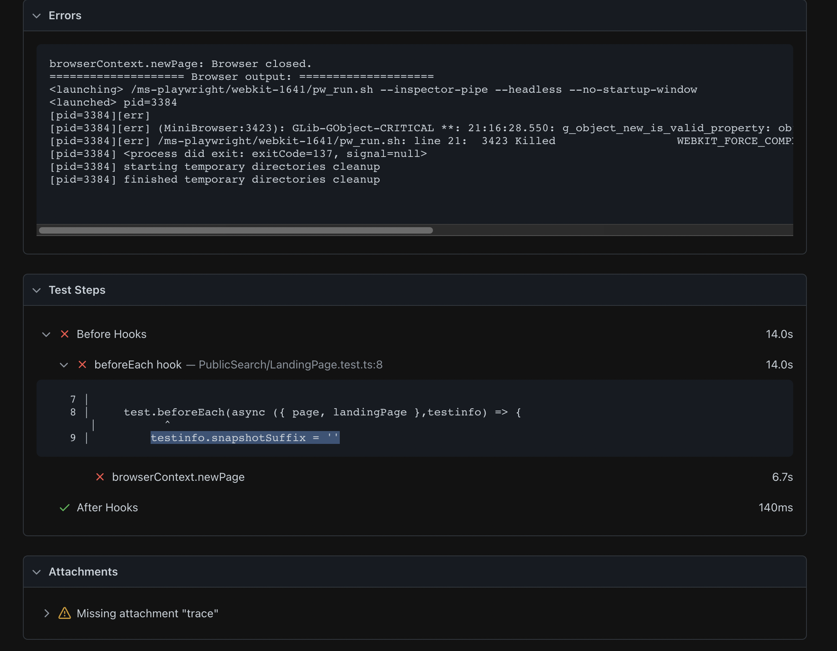
Task: Click the error log horizontal scrollbar
Action: point(236,230)
